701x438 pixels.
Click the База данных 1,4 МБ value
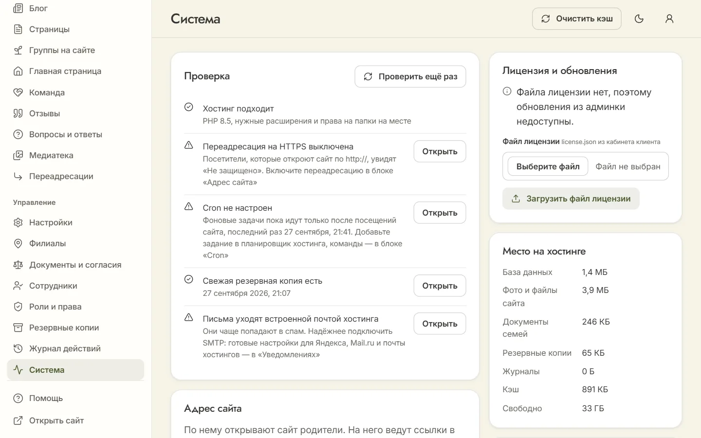tap(595, 272)
